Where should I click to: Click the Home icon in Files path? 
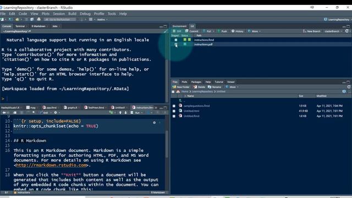point(178,92)
